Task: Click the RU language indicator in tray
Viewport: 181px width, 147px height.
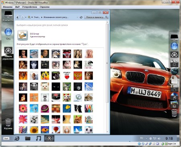Action: [x=142, y=138]
